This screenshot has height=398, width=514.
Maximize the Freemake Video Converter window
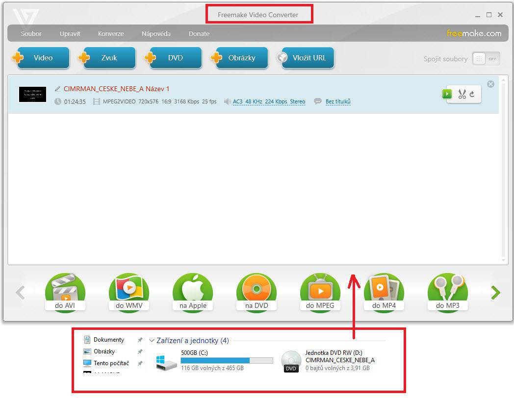point(489,15)
